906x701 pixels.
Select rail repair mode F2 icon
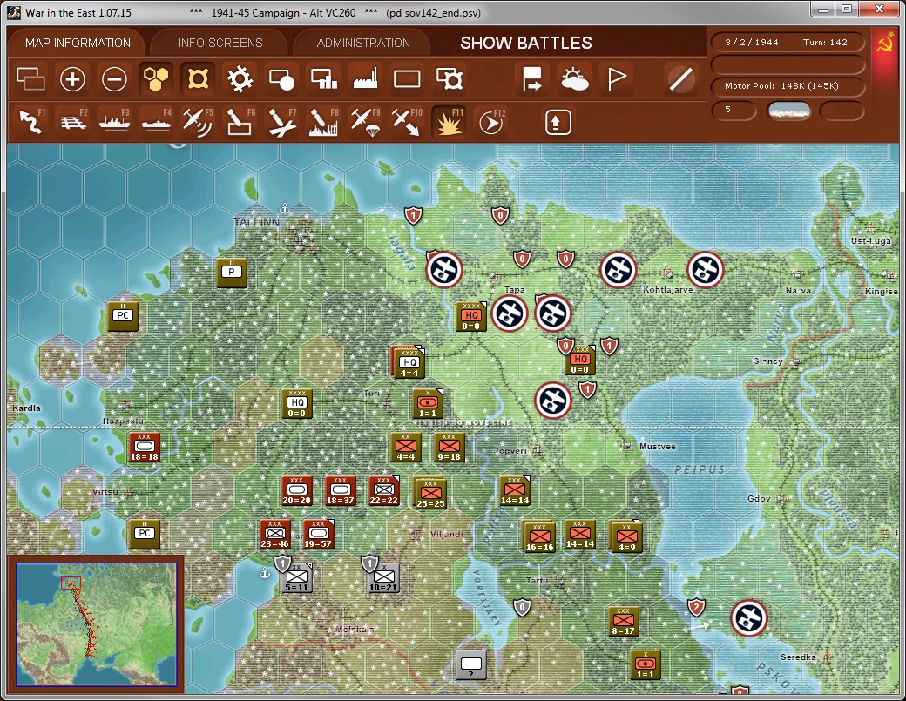point(72,122)
